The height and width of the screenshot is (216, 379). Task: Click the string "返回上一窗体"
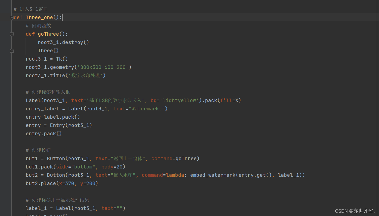[128, 158]
